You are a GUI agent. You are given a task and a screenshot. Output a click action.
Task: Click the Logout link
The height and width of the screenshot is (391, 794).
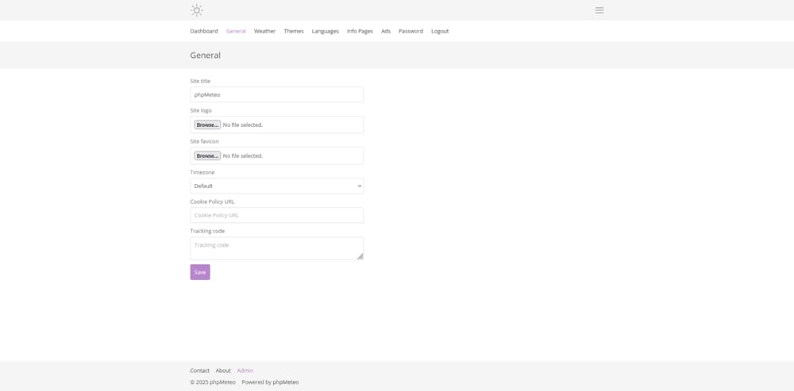coord(440,32)
